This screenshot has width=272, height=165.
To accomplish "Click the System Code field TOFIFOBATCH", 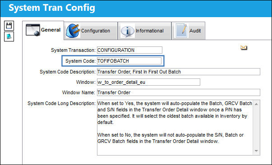I will 129,61.
